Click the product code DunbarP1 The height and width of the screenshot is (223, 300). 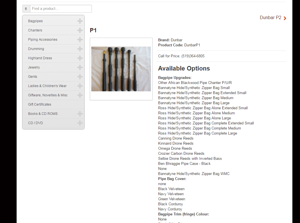[x=192, y=45]
